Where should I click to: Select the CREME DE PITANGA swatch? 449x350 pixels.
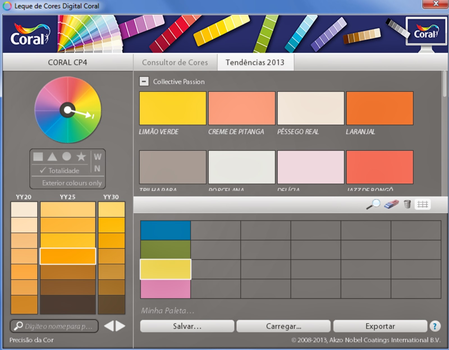tap(242, 108)
